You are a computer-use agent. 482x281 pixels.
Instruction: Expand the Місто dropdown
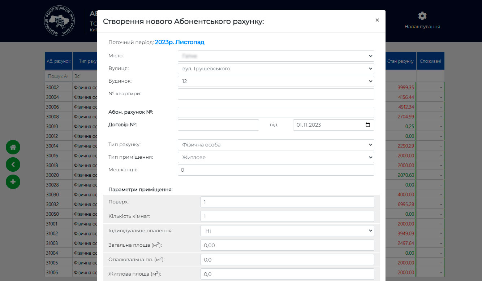[x=276, y=56]
